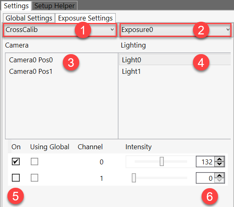This screenshot has width=234, height=207.
Task: Open the Global Settings tab
Action: (29, 18)
